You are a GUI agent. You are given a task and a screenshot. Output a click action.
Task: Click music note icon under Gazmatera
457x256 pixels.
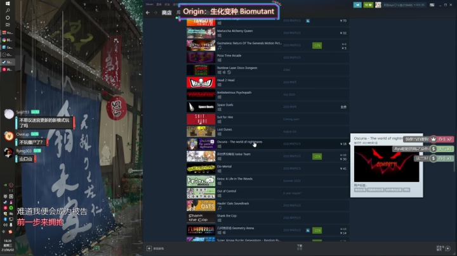pyautogui.click(x=219, y=48)
